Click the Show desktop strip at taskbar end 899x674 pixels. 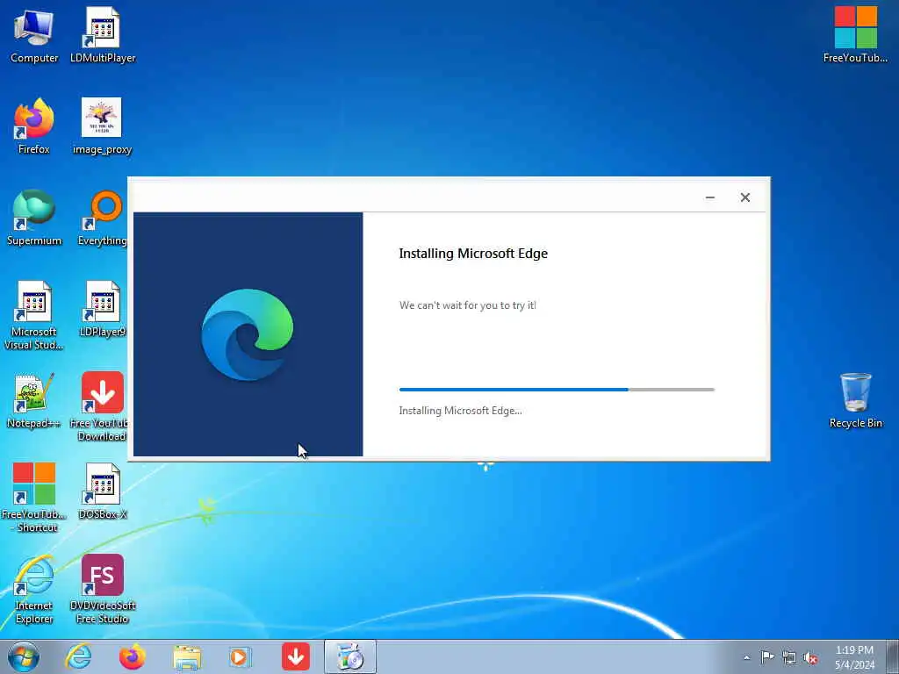[x=892, y=656]
